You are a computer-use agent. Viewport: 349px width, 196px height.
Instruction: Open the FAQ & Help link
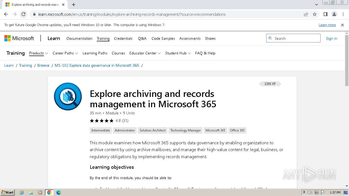click(x=205, y=53)
